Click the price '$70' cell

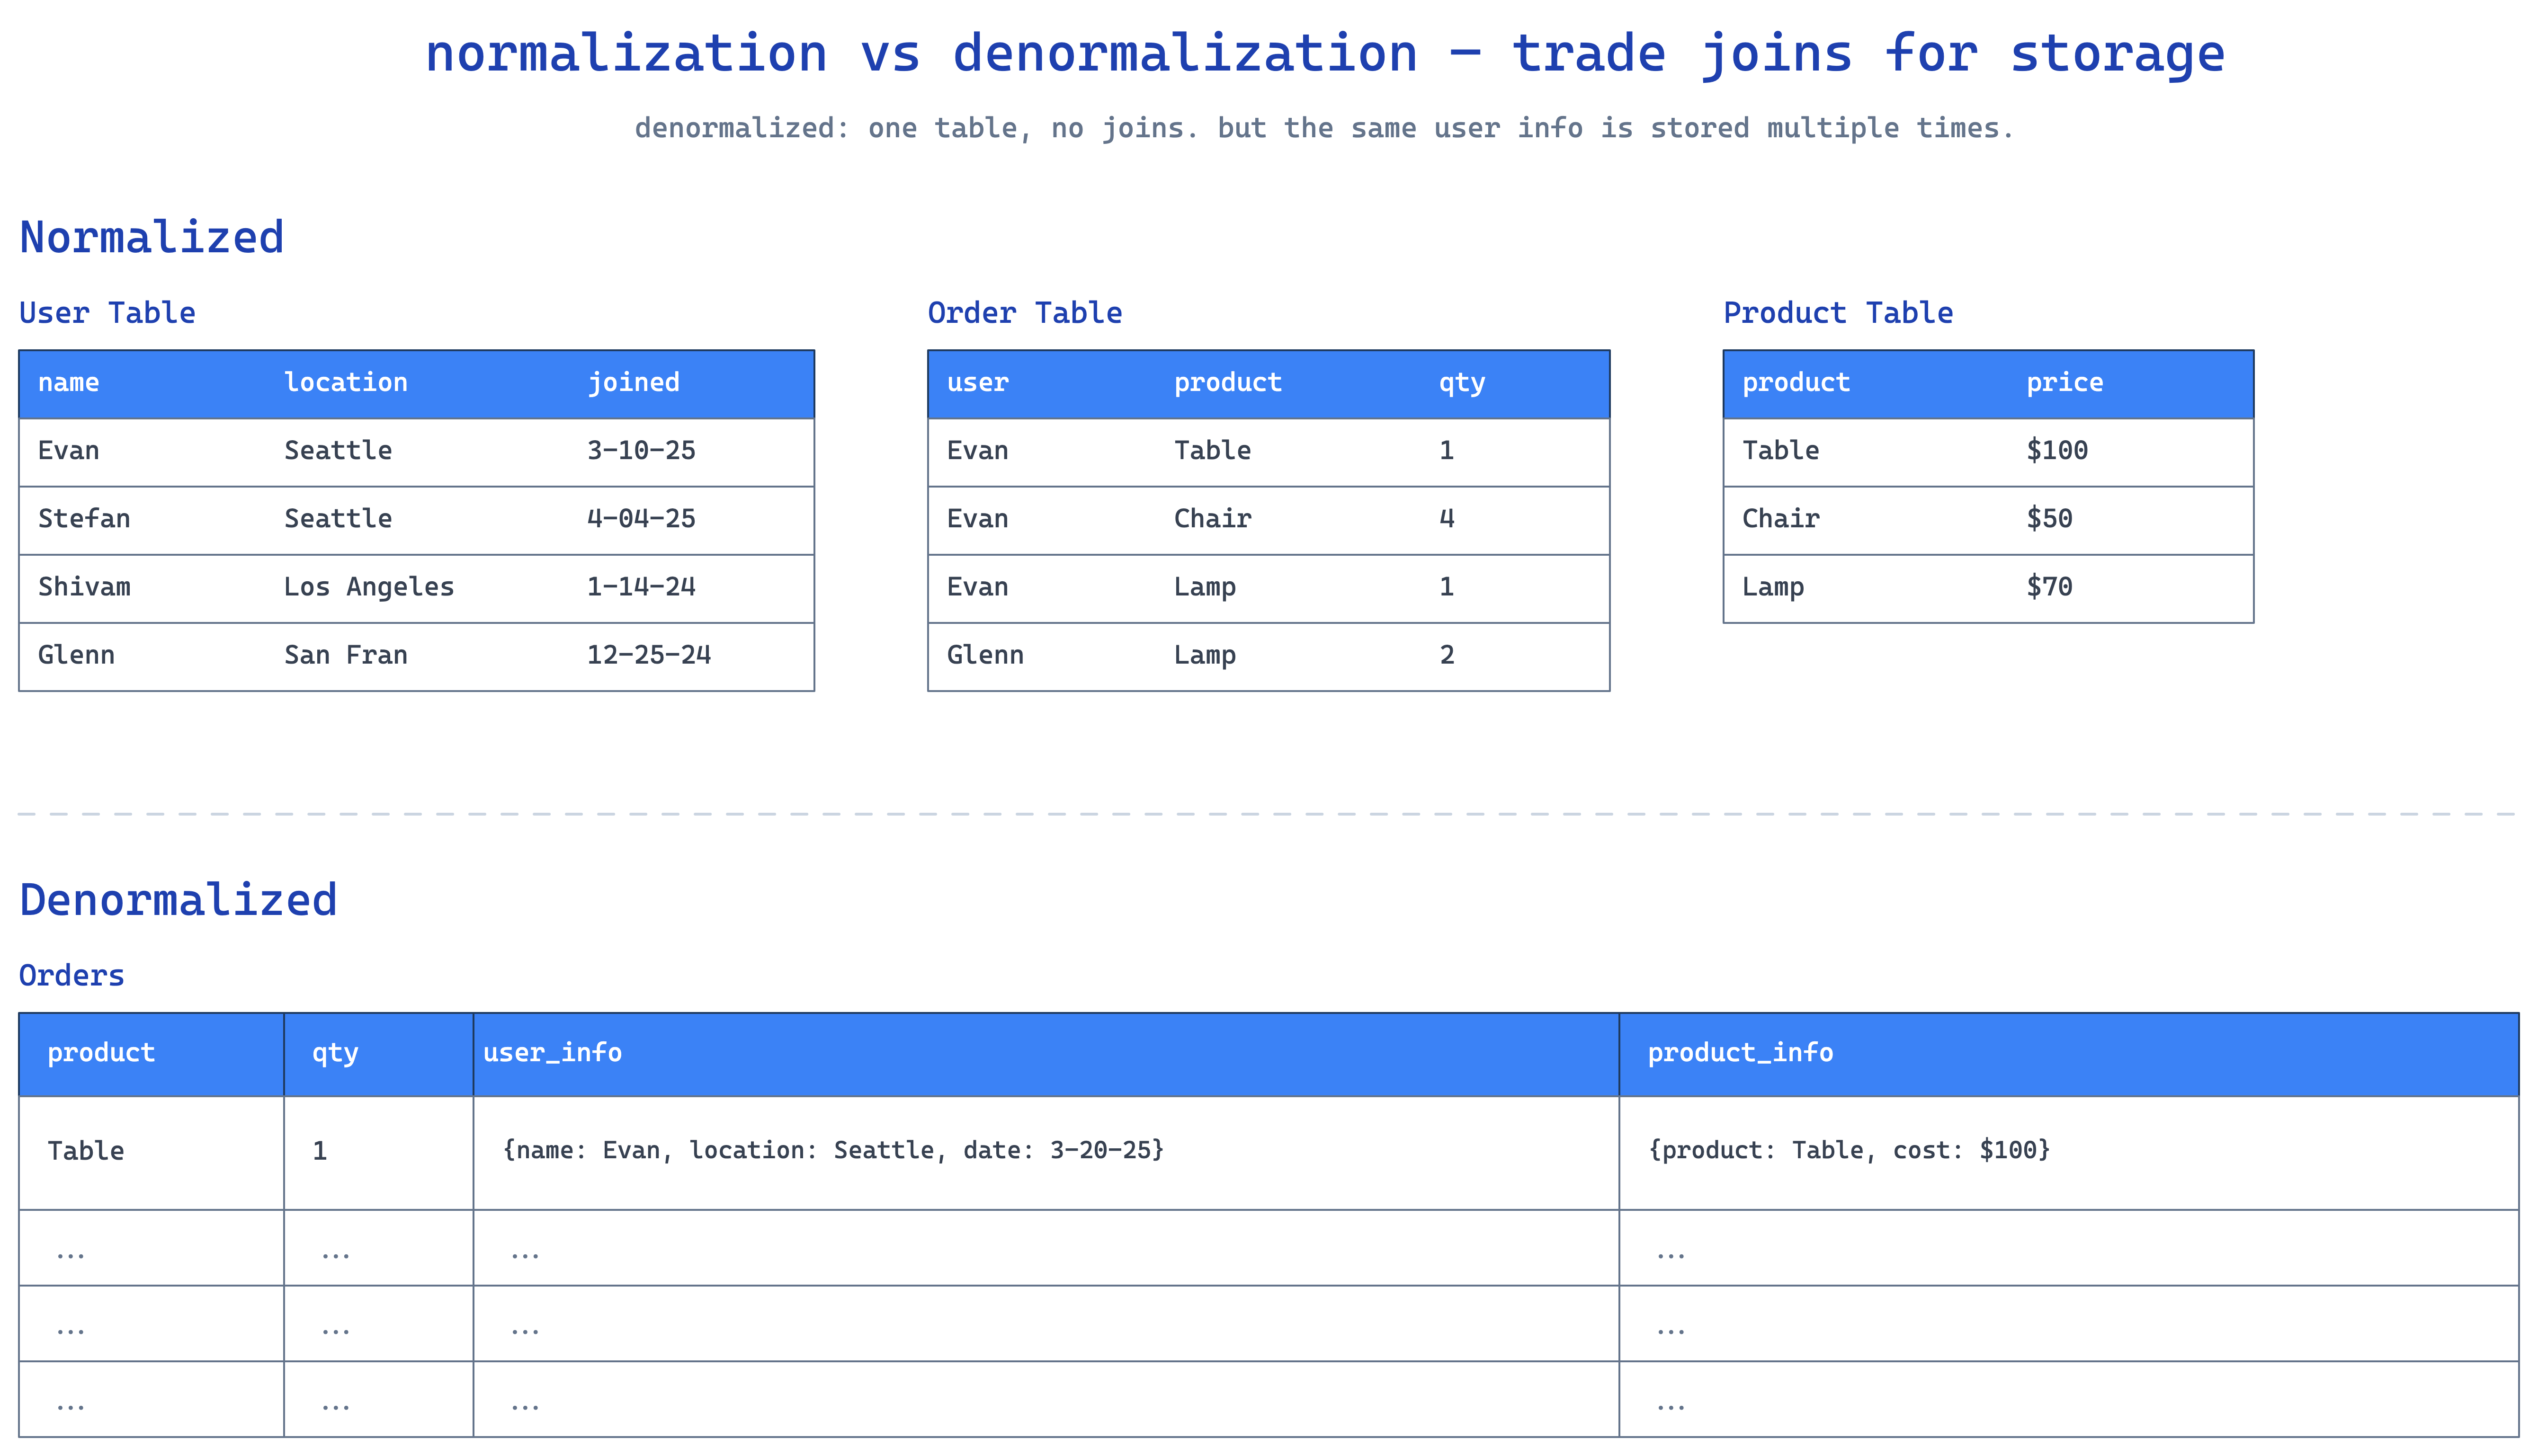pyautogui.click(x=2049, y=587)
